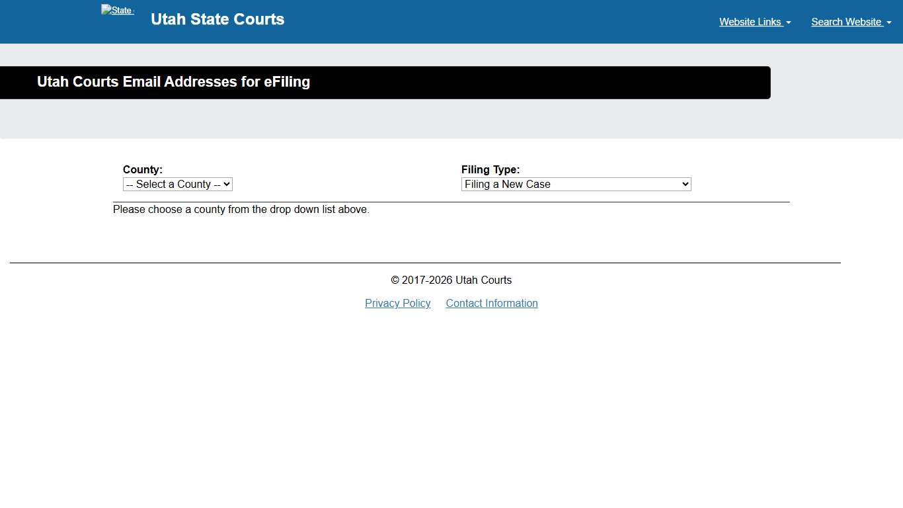This screenshot has height=508, width=903.
Task: Click the copyright 2017-2026 Utah Courts text
Action: 451,280
